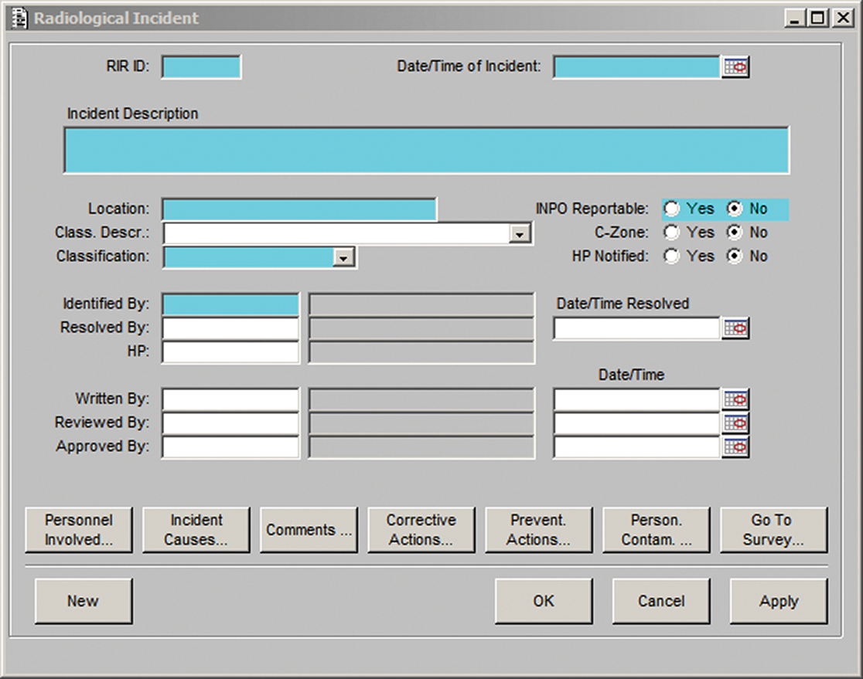
Task: Confirm with the OK button
Action: click(544, 601)
